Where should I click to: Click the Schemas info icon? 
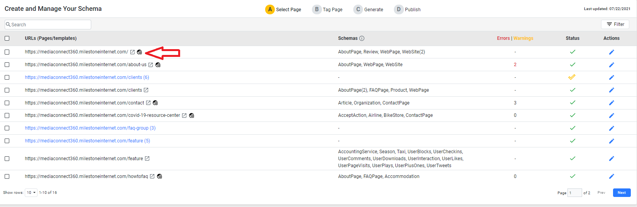click(x=362, y=38)
